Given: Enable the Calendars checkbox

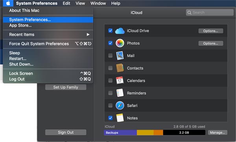Looking at the screenshot, I should (x=110, y=80).
